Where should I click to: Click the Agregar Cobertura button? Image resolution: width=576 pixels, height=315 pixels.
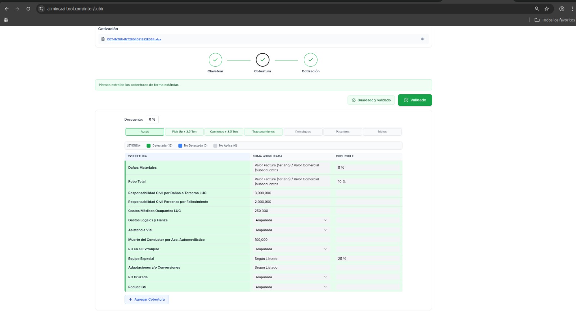[x=147, y=300]
